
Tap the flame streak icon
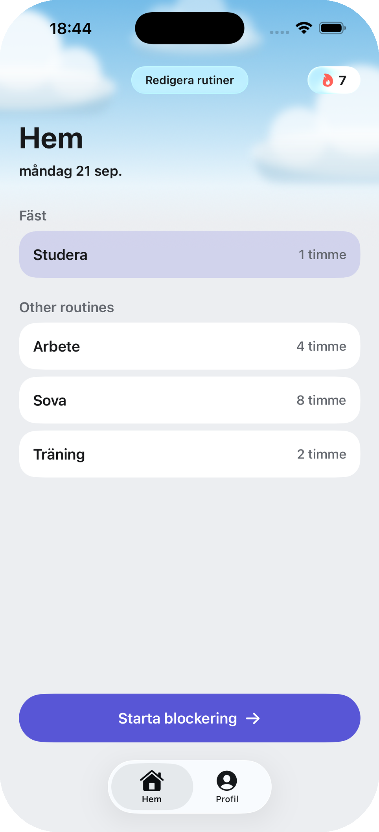coord(327,80)
